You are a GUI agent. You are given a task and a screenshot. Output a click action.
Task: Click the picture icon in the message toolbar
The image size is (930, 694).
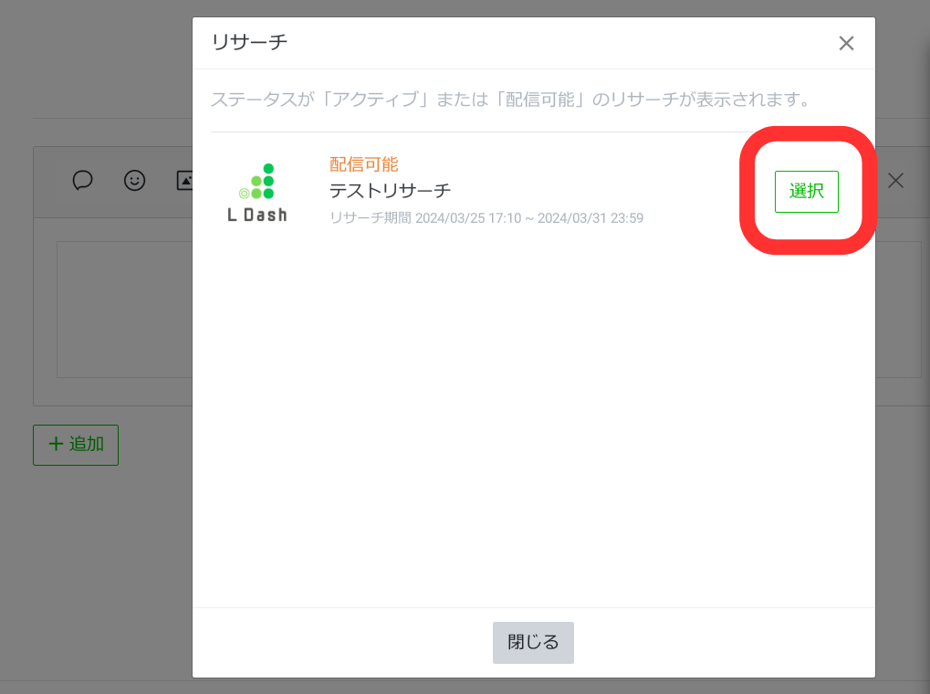[x=185, y=181]
